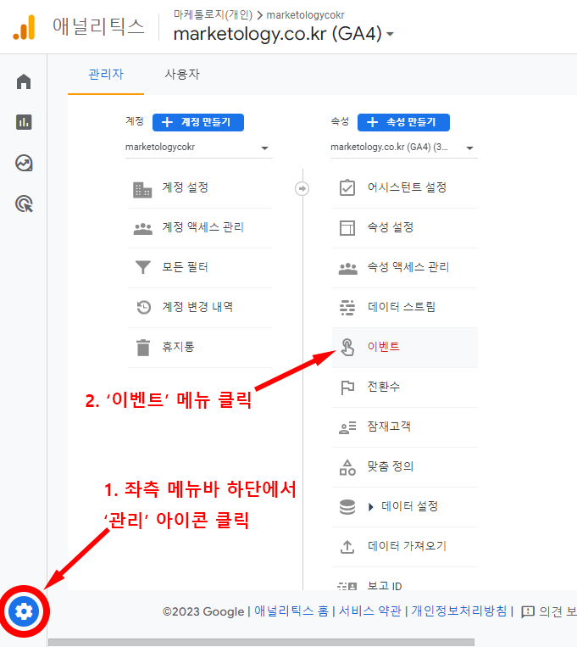Open 계정 액세스 관리 menu item
Viewport: 577px width, 647px height.
tap(200, 228)
